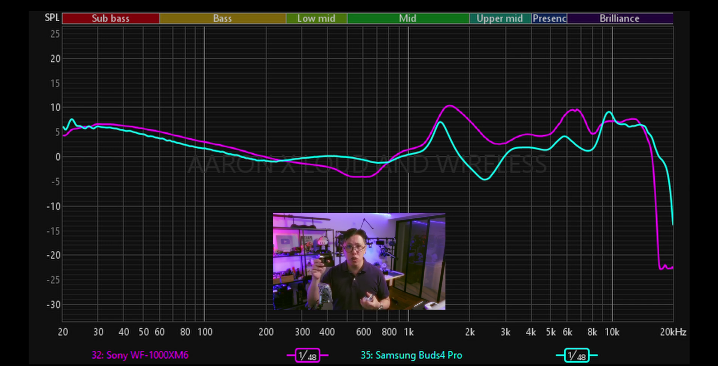This screenshot has width=718, height=366.
Task: Click the presenter webcam video overlay
Action: coord(359,261)
